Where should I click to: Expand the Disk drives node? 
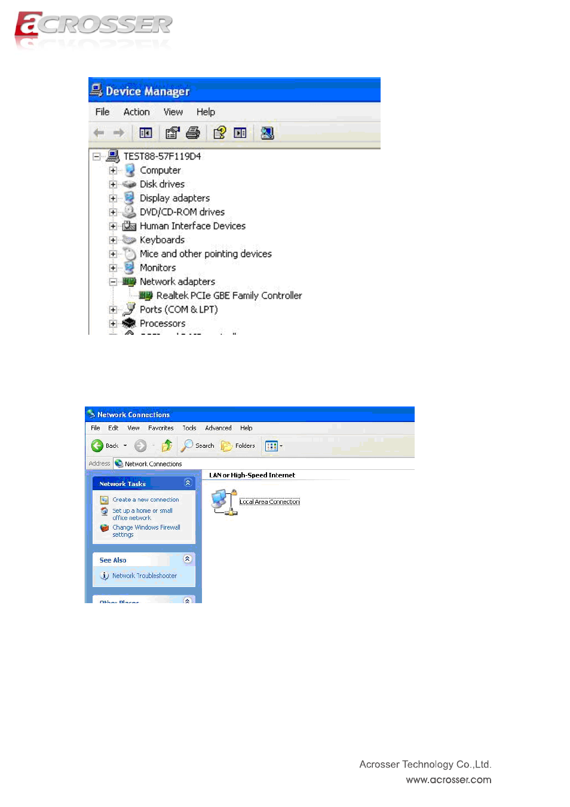[x=113, y=184]
